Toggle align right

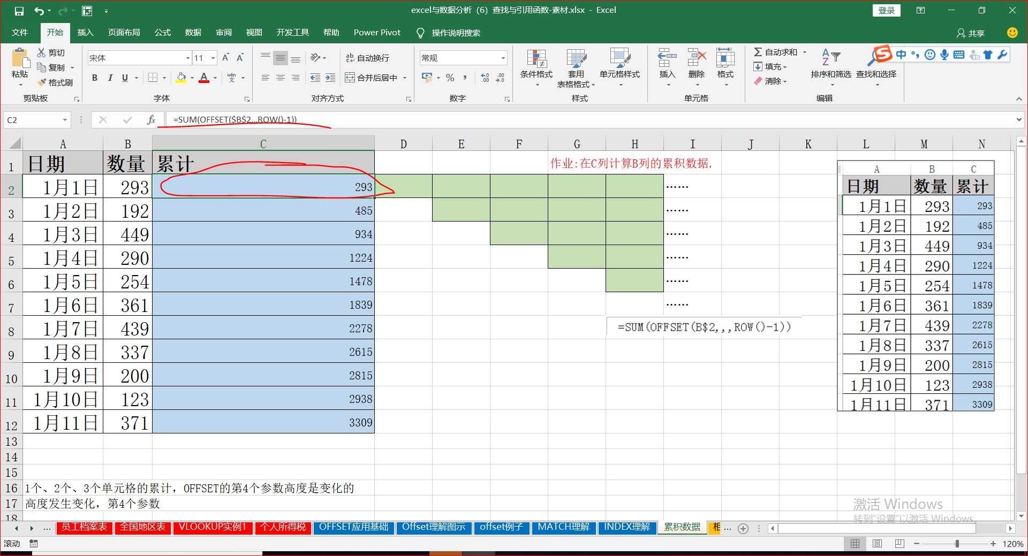coord(295,78)
